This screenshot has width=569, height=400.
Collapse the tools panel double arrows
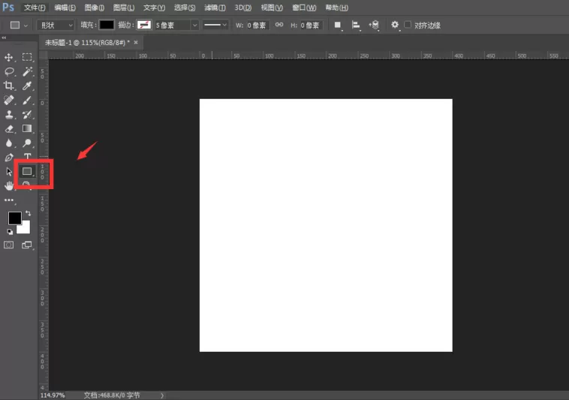4,38
